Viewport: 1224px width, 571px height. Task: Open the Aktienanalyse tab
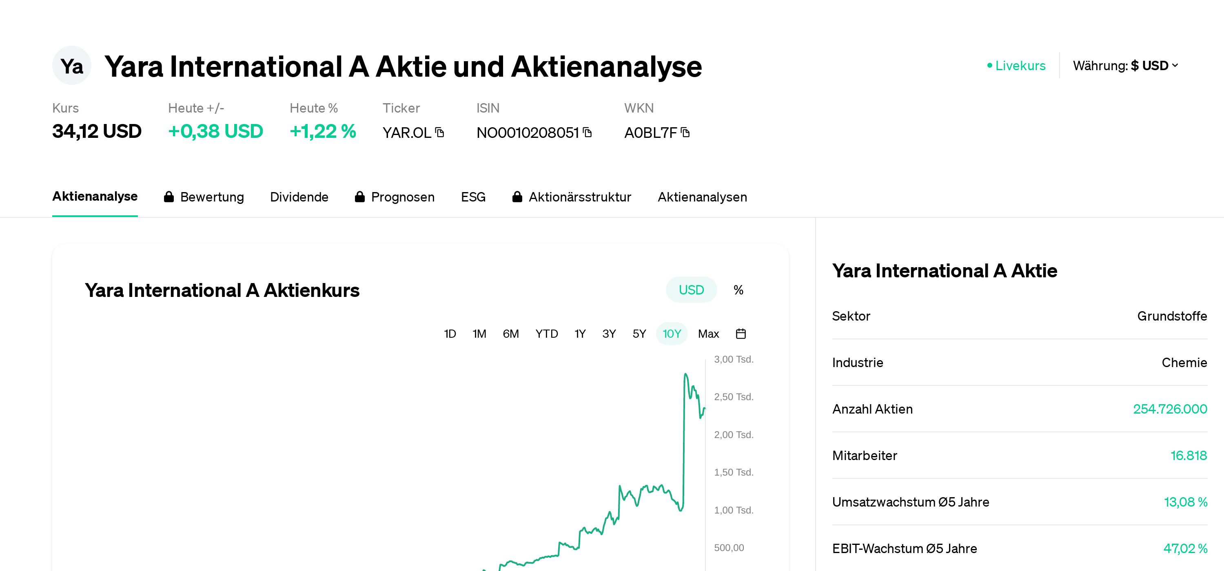[x=95, y=197]
